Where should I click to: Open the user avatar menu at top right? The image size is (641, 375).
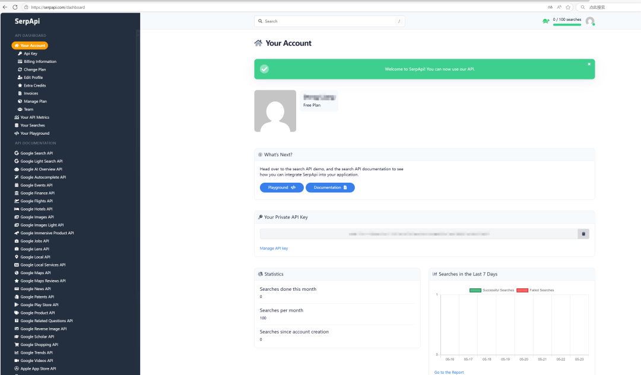[x=590, y=21]
